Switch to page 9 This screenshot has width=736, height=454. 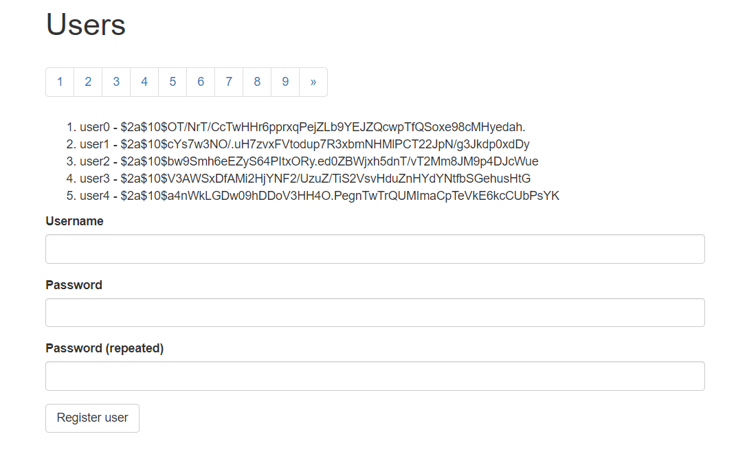coord(285,82)
